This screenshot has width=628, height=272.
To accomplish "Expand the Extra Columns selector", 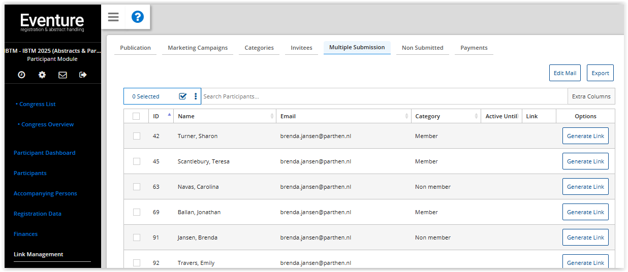I will pyautogui.click(x=591, y=96).
